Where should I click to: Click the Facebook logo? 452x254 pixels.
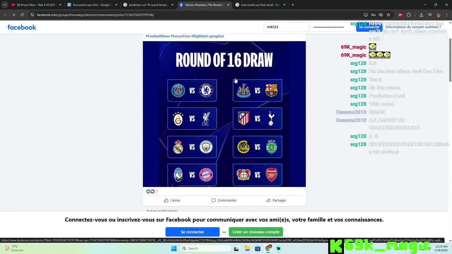pos(22,27)
